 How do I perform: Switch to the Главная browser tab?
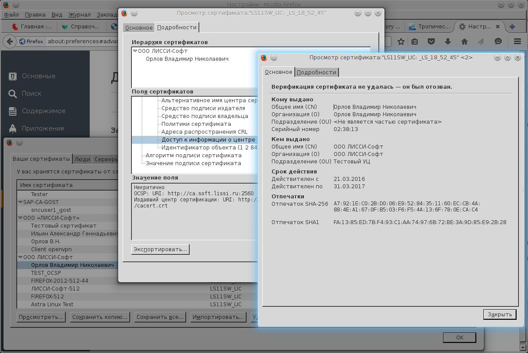click(x=32, y=27)
